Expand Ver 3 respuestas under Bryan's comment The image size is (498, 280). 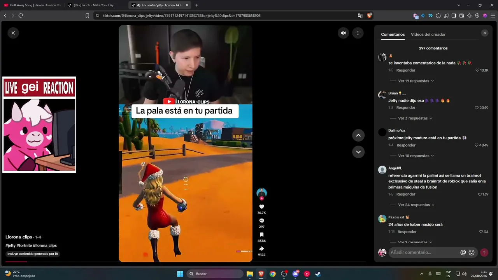coord(415,118)
